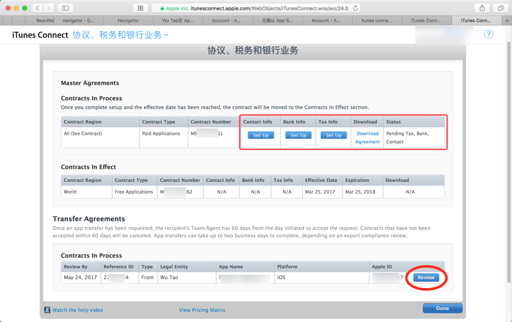This screenshot has height=322, width=512.
Task: Add a new tab with plus button
Action: pyautogui.click(x=507, y=20)
